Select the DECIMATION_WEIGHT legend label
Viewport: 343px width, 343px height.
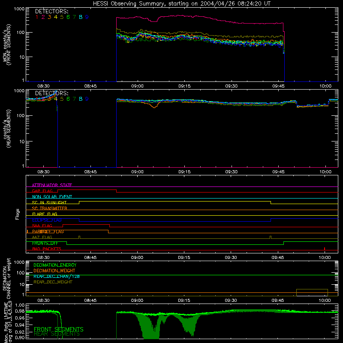[54, 271]
